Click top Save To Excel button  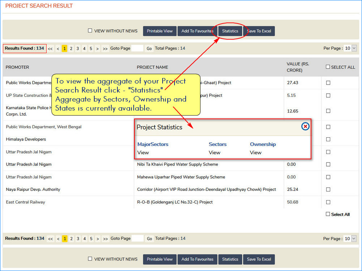[x=259, y=31]
